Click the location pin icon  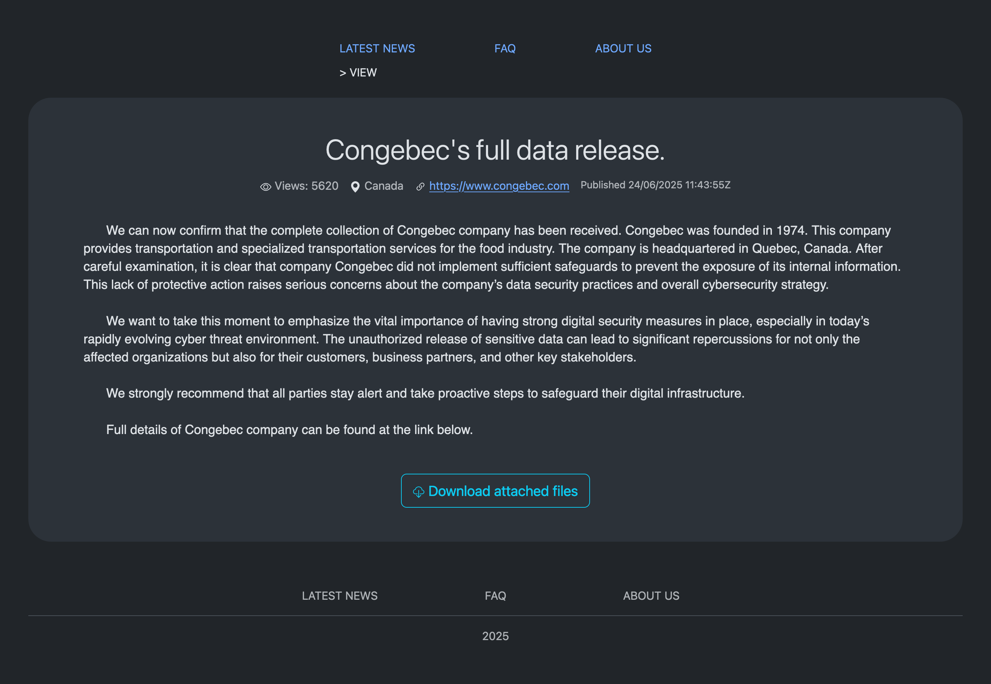coord(355,187)
